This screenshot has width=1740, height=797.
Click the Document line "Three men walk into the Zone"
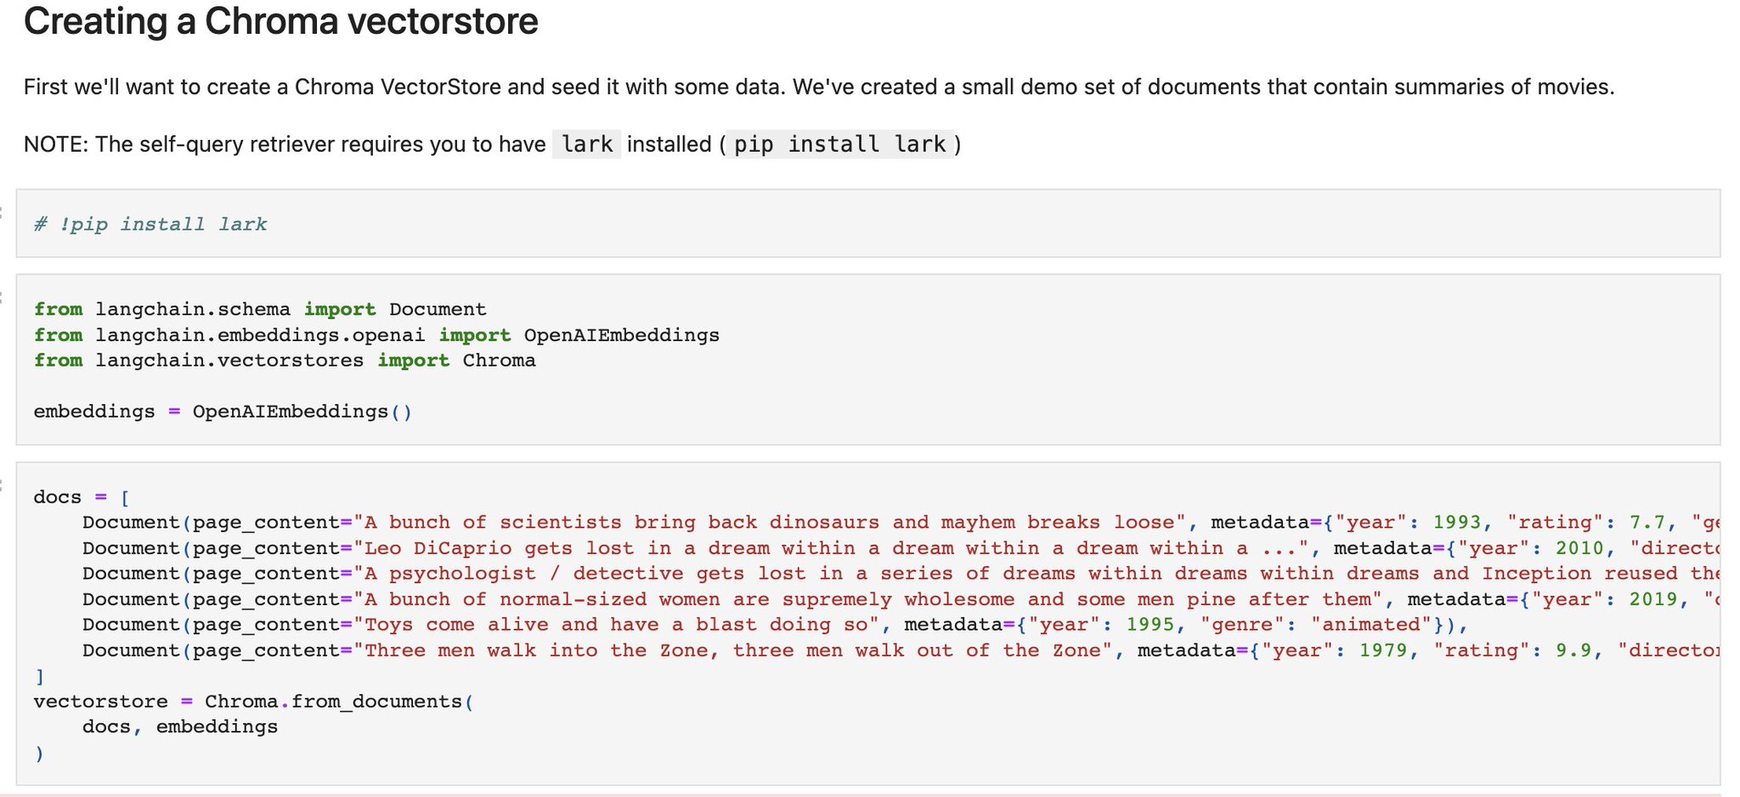coord(901,651)
